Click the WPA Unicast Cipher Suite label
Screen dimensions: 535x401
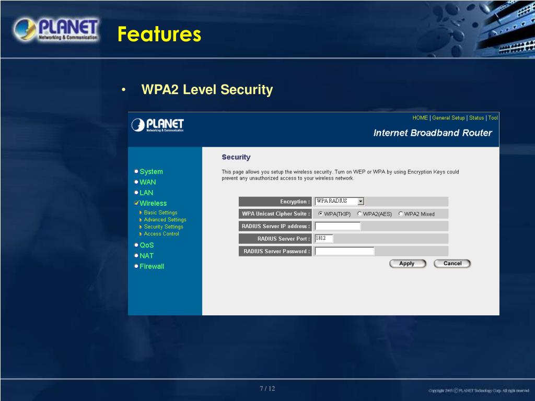tap(276, 214)
